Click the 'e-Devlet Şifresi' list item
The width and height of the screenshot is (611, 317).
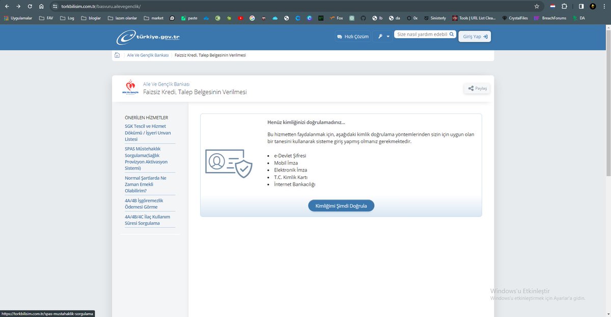(x=290, y=155)
